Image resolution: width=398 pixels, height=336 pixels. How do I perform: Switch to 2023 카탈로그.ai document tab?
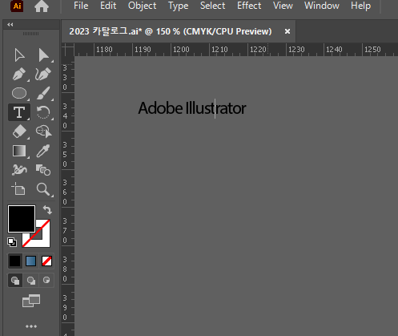171,31
